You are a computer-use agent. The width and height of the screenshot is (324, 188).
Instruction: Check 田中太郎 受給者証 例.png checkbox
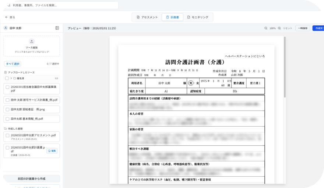click(7, 109)
